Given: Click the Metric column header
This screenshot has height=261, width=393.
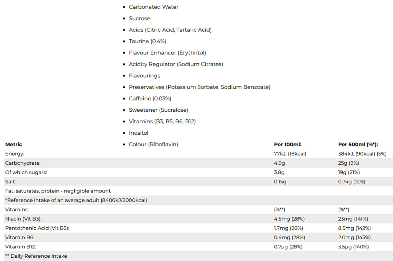Looking at the screenshot, I should click(14, 144).
